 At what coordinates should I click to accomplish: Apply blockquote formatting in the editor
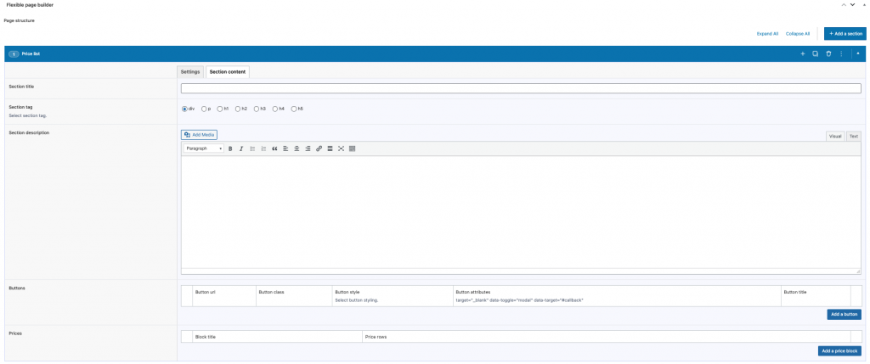click(274, 148)
